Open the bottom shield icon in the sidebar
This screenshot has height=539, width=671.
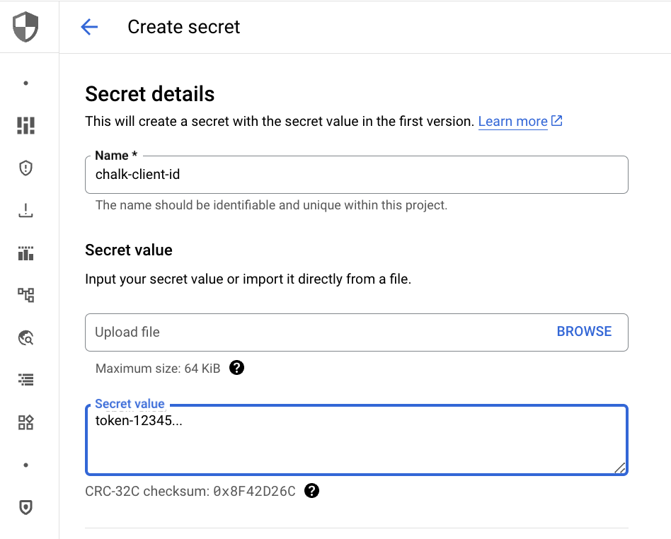pyautogui.click(x=25, y=507)
